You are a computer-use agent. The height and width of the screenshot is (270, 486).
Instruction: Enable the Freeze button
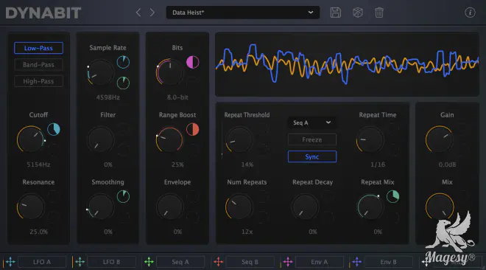point(311,139)
